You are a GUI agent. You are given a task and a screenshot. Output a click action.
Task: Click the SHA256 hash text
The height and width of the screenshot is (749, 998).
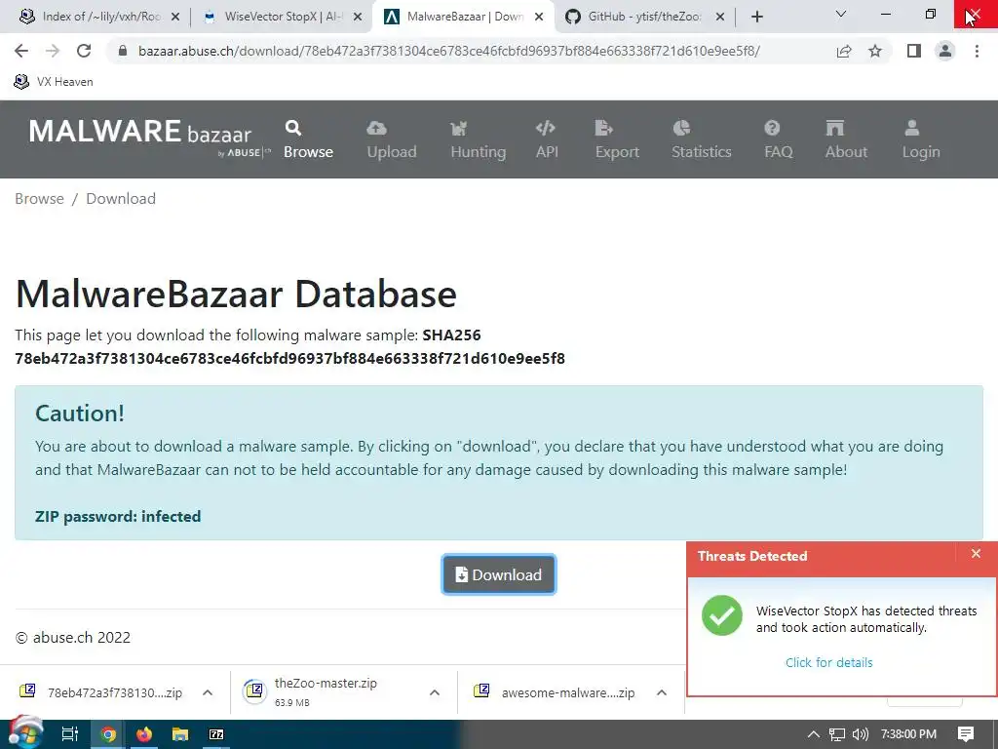click(289, 359)
